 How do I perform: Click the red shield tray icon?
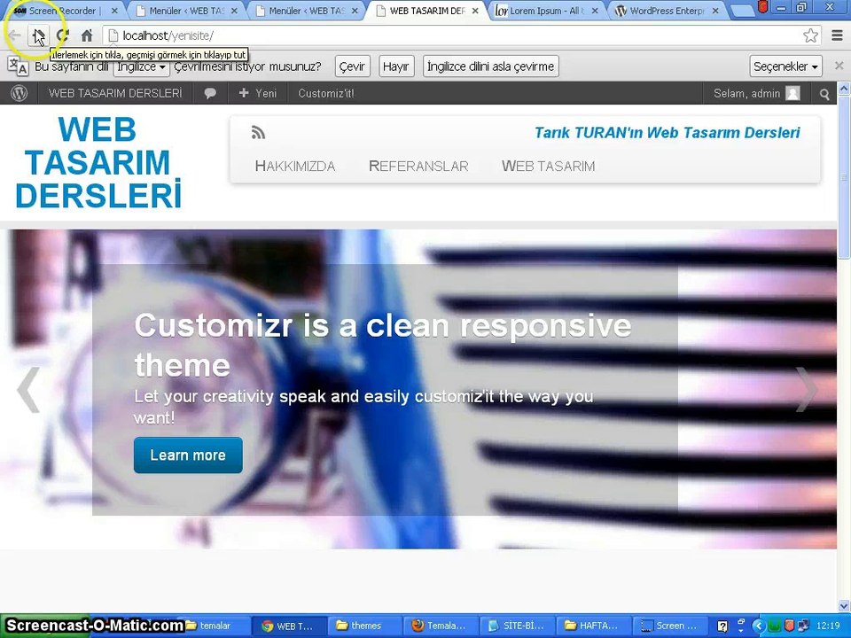[x=790, y=626]
